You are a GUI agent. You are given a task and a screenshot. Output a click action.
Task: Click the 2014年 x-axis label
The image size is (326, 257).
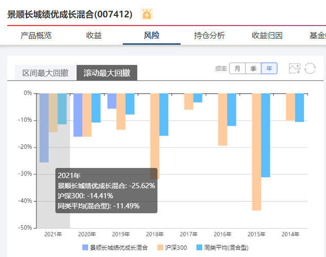click(291, 234)
